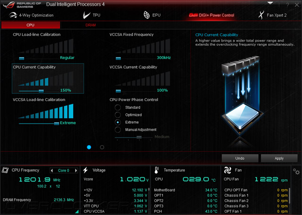Screen dimensions: 302x215
Task: Click the CPU Fan 1222 rpm reading
Action: click(271, 179)
